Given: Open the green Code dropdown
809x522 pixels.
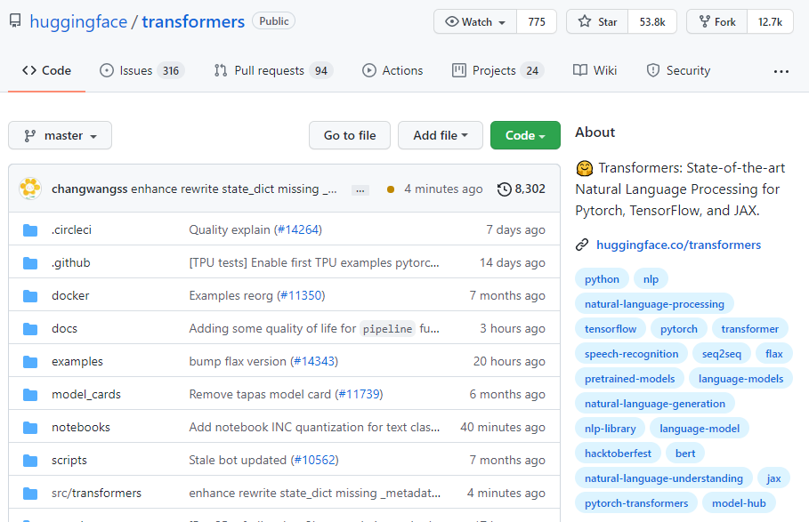Looking at the screenshot, I should [x=525, y=135].
